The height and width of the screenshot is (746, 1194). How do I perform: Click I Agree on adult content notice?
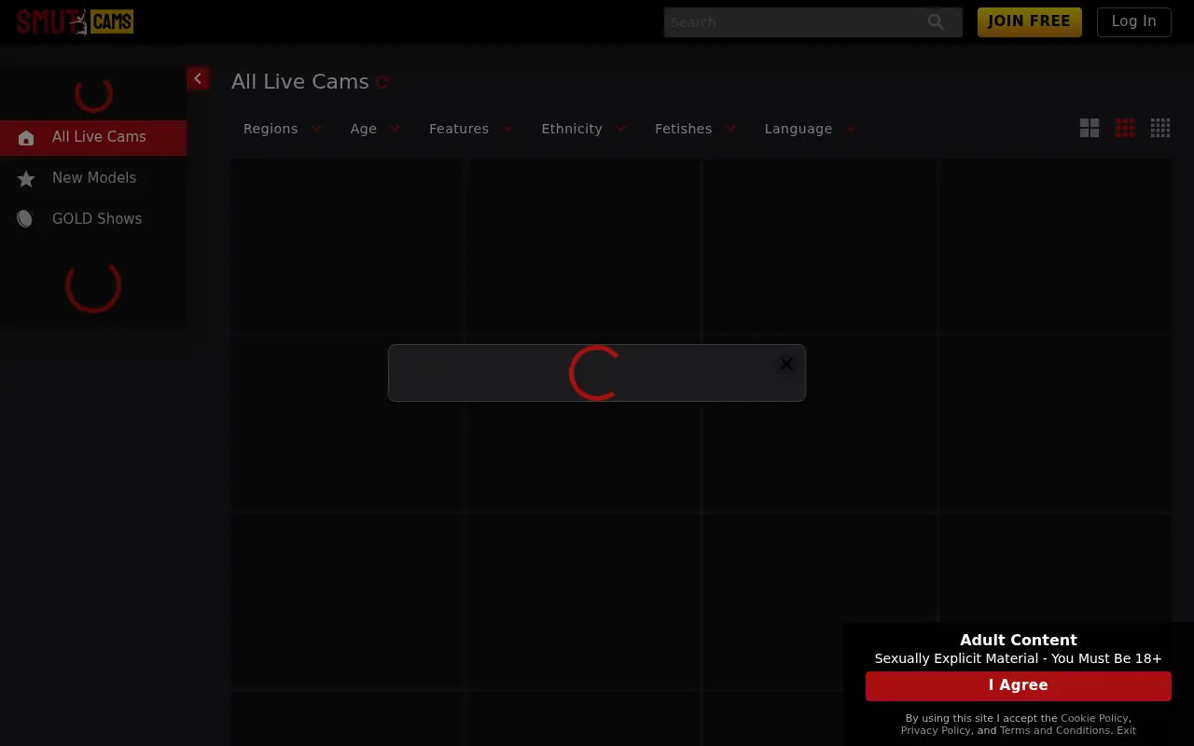pos(1019,685)
